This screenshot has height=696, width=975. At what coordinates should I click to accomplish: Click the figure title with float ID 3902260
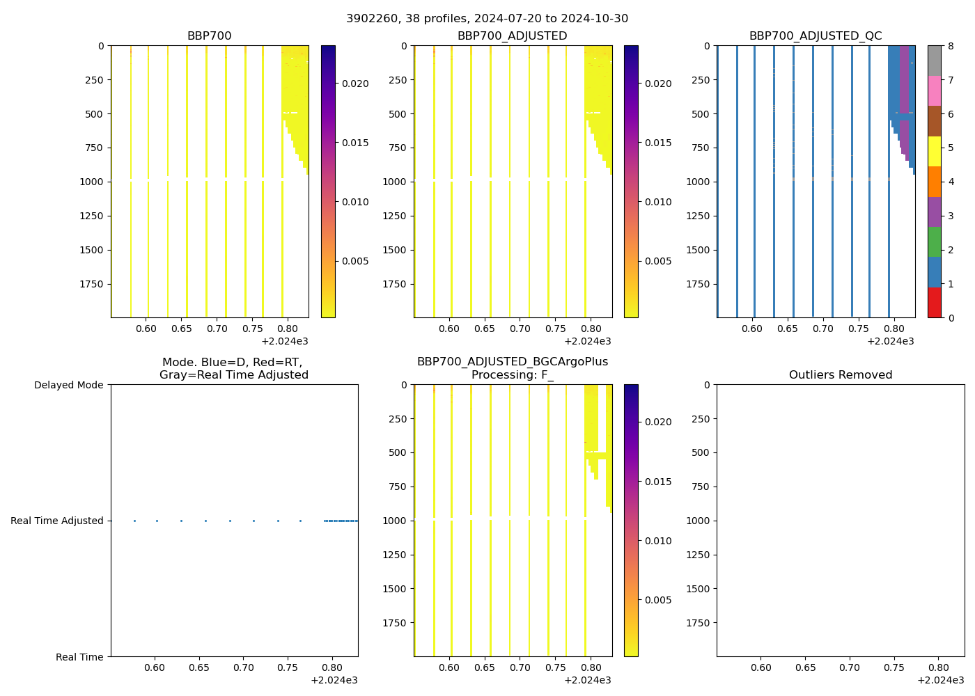pos(487,19)
